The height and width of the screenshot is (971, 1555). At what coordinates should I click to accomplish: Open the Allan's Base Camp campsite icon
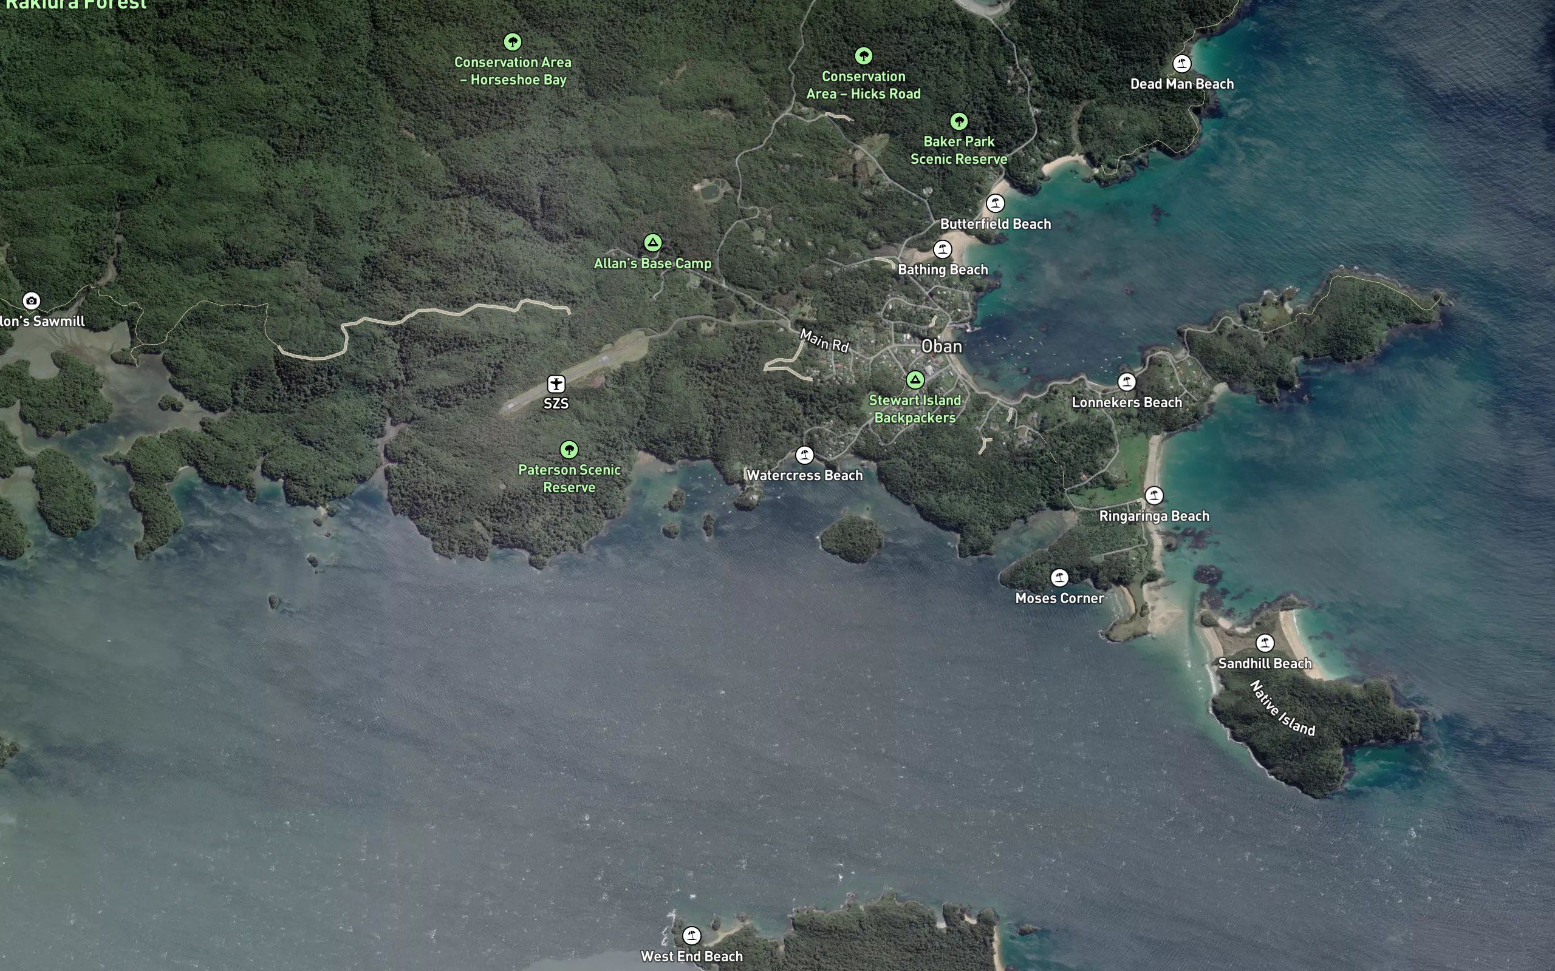(x=653, y=243)
